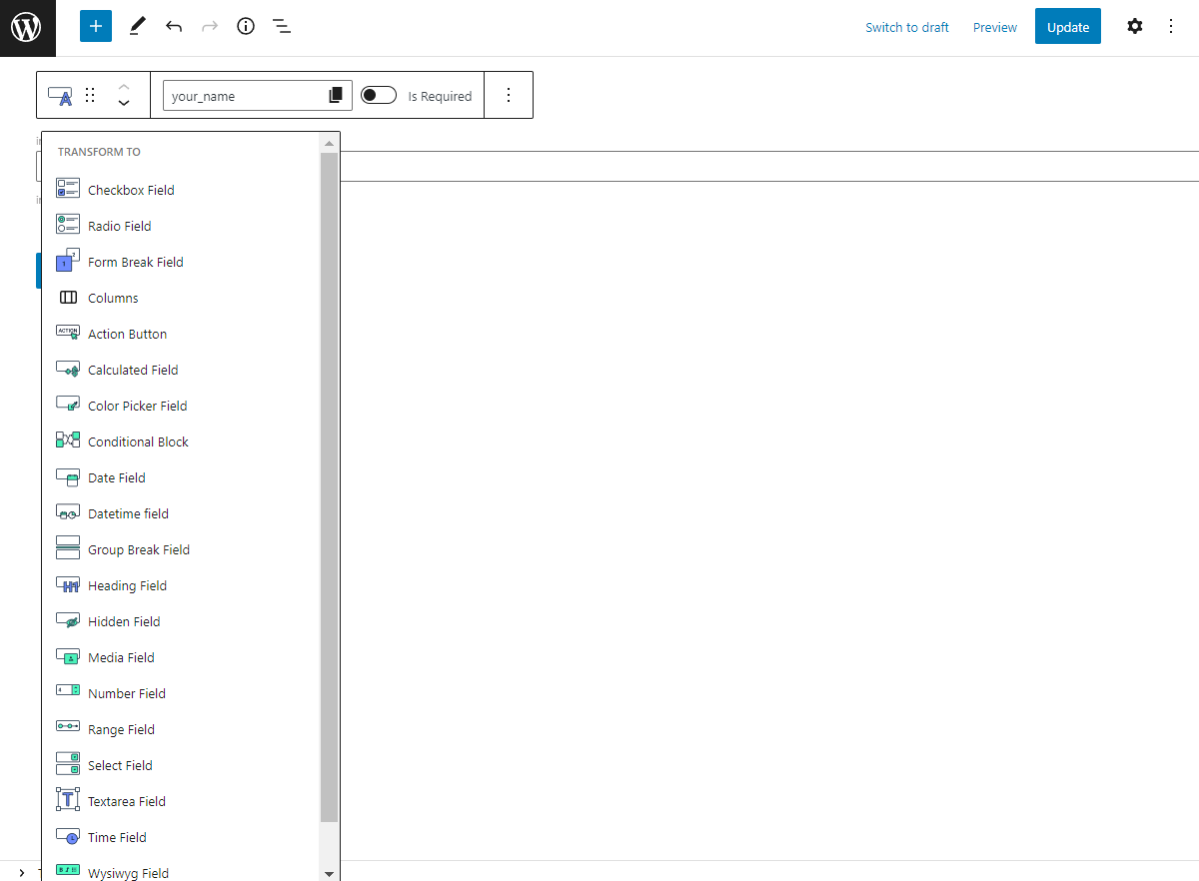This screenshot has height=881, width=1199.
Task: Click the move-up arrow in the block toolbar
Action: [x=123, y=86]
